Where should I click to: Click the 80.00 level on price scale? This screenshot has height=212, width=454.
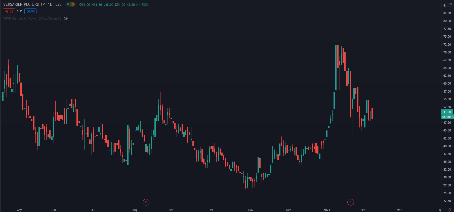coord(447,21)
